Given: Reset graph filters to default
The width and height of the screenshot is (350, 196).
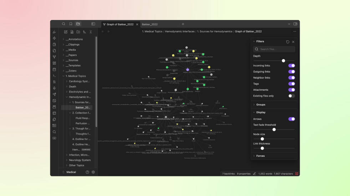Looking at the screenshot, I should [288, 42].
